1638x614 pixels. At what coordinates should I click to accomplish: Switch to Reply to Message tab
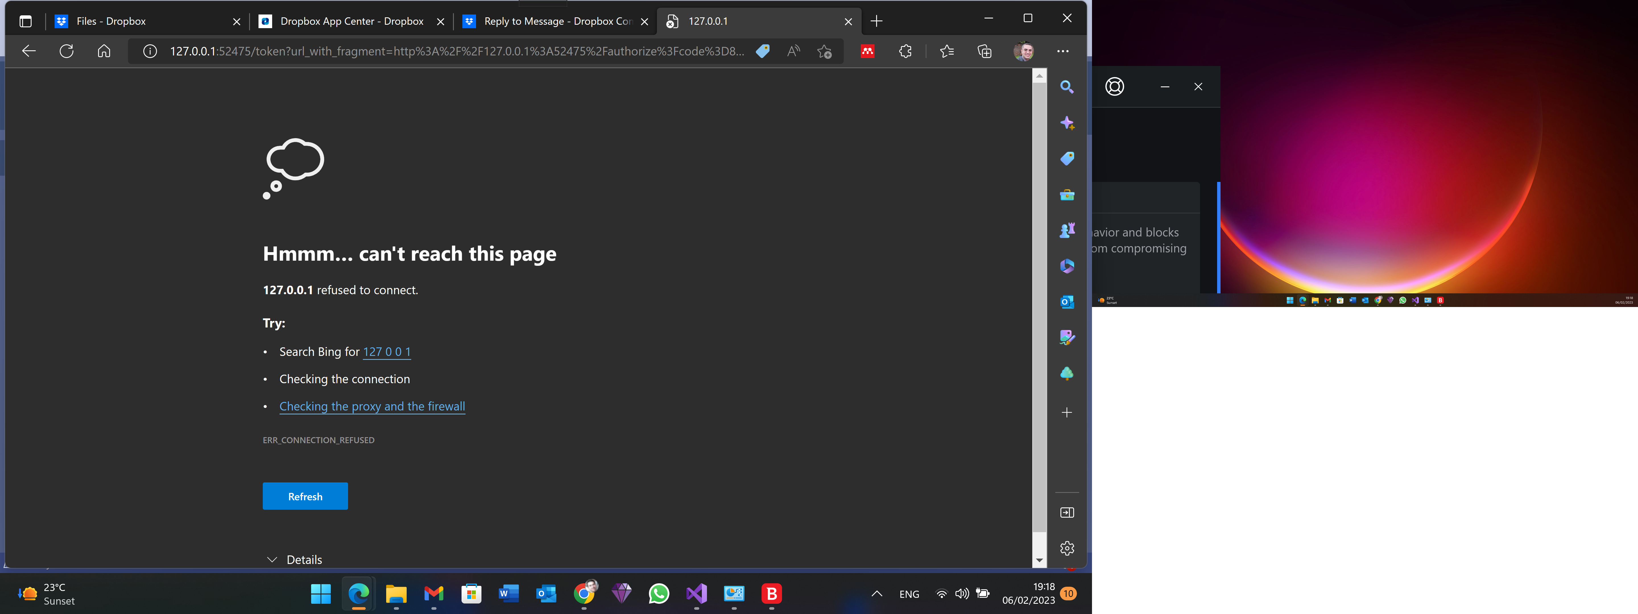point(556,21)
